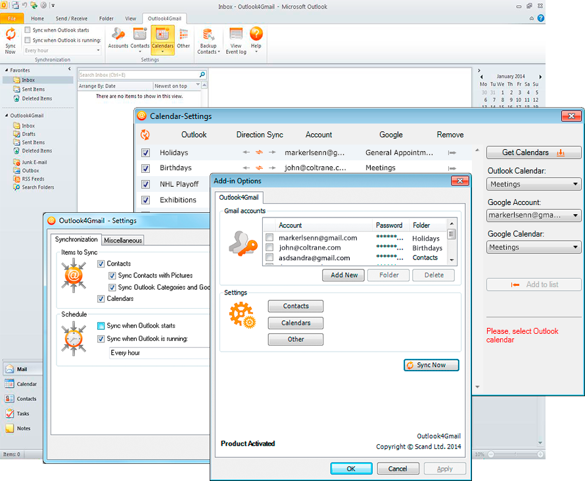The width and height of the screenshot is (585, 481).
Task: Uncheck the Holidays calendar checkbox
Action: [x=146, y=153]
